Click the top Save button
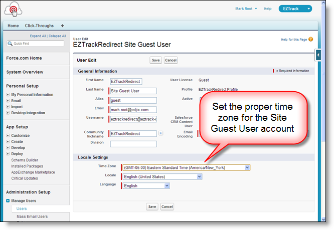The image size is (334, 230). click(155, 60)
